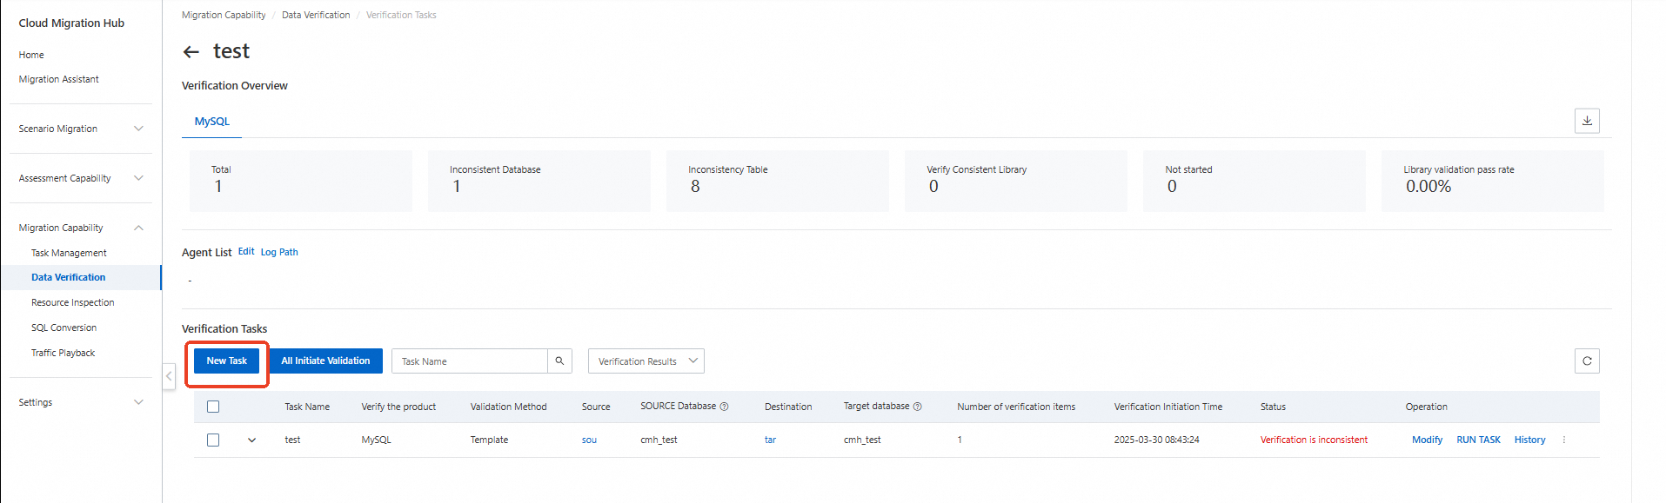The image size is (1666, 503).
Task: Open Resource Inspection menu item
Action: pos(72,302)
